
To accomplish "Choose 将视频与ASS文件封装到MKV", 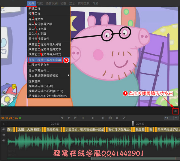I will coord(49,96).
